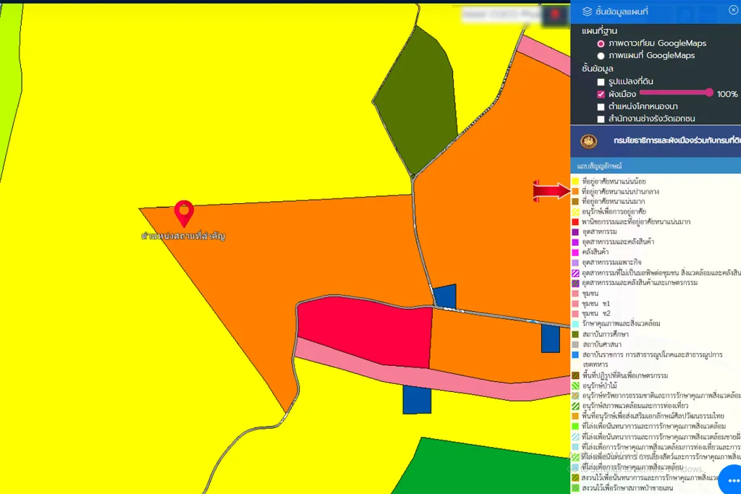Viewport: 741px width, 494px height.
Task: Click the แถบสัญลักษณ์ legend header
Action: 656,166
